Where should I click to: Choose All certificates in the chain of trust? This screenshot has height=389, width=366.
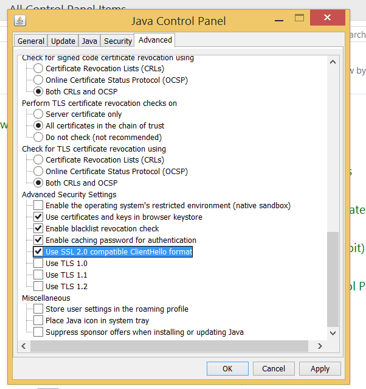pos(38,125)
